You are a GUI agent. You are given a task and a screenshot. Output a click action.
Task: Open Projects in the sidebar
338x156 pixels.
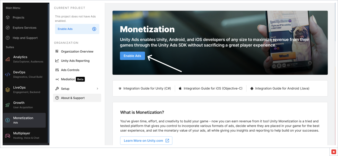[18, 17]
